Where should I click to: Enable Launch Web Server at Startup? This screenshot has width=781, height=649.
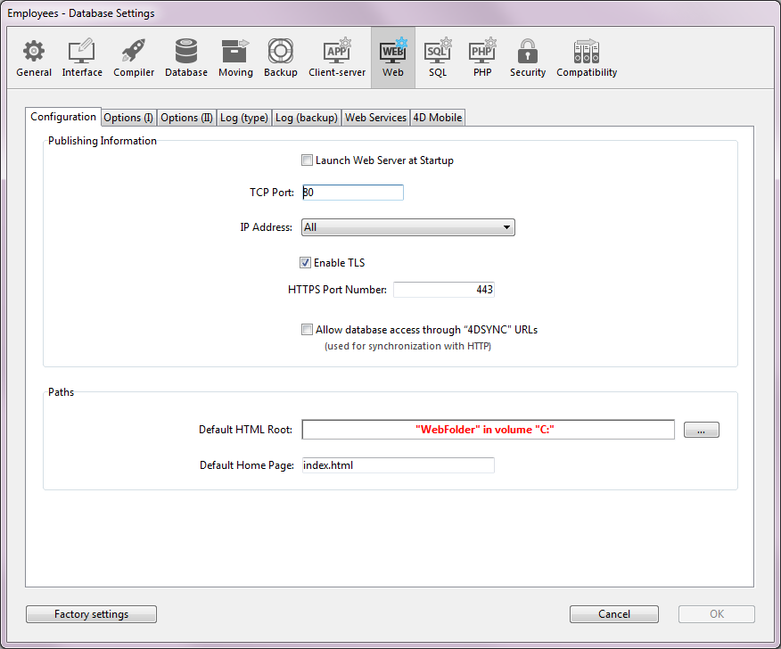(308, 160)
